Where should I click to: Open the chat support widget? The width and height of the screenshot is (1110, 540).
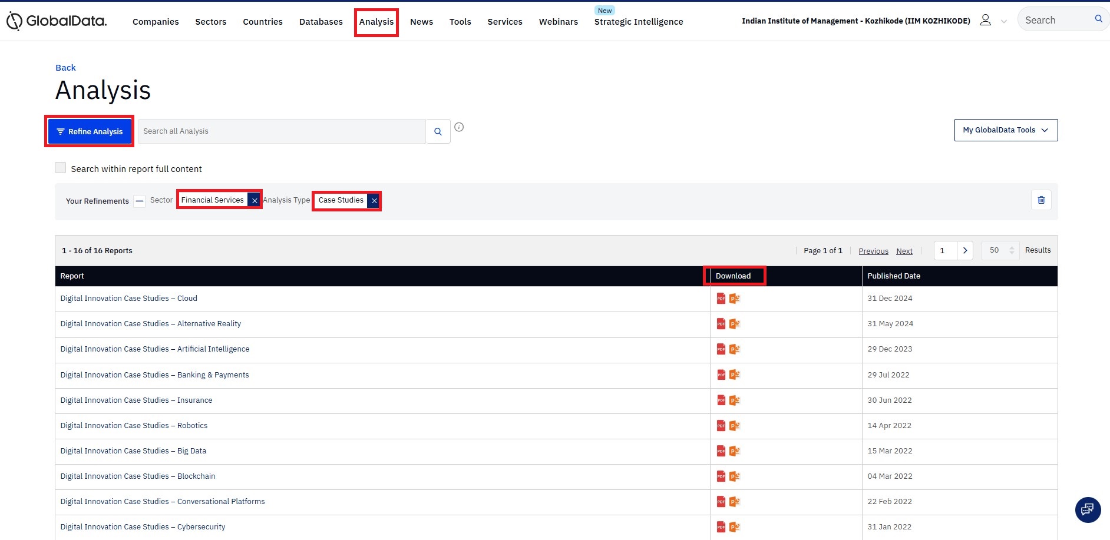[1088, 509]
